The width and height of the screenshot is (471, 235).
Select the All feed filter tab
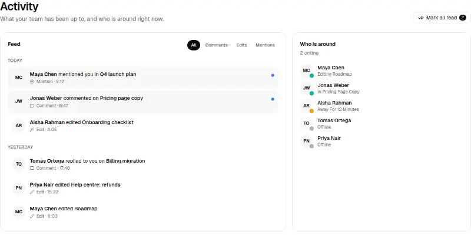coord(194,45)
